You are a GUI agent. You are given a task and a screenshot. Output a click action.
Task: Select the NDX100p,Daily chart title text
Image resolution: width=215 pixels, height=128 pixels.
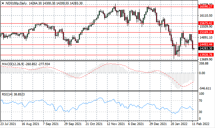coord(16,3)
